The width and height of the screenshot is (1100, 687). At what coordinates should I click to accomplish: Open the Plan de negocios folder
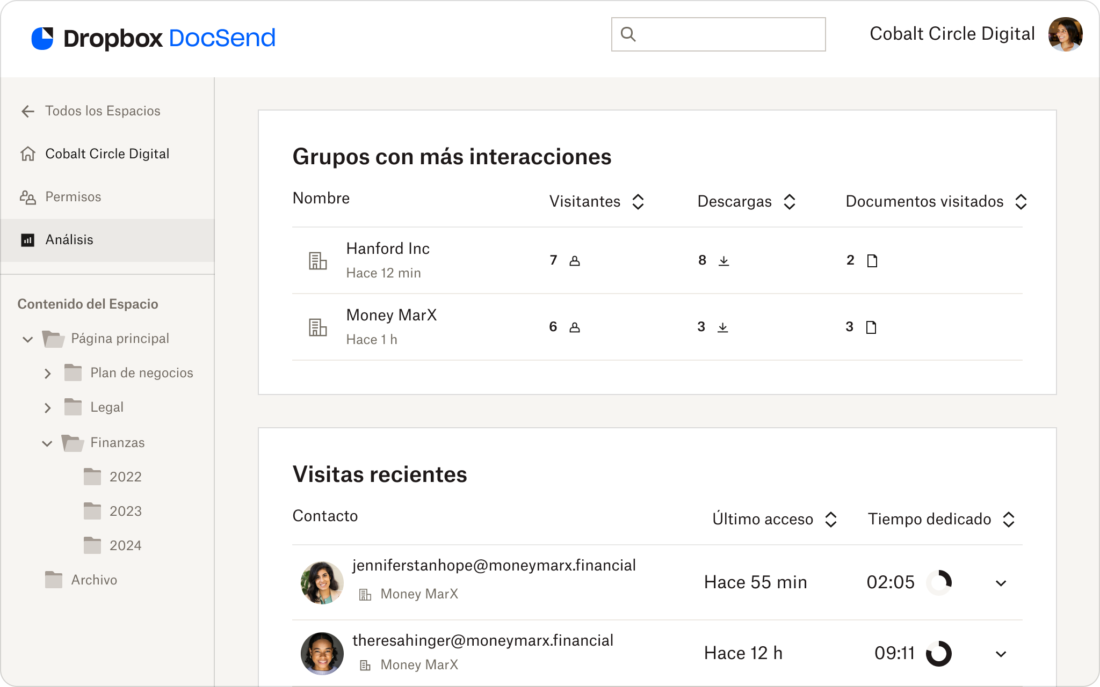click(x=141, y=372)
